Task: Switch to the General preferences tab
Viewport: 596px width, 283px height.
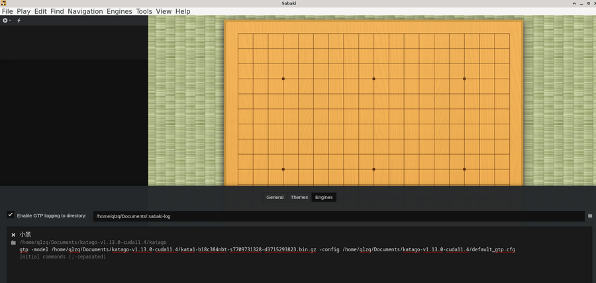Action: (275, 197)
